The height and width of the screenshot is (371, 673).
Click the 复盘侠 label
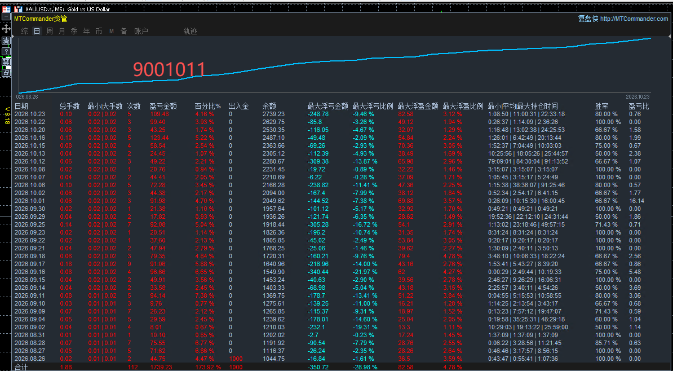coord(588,19)
